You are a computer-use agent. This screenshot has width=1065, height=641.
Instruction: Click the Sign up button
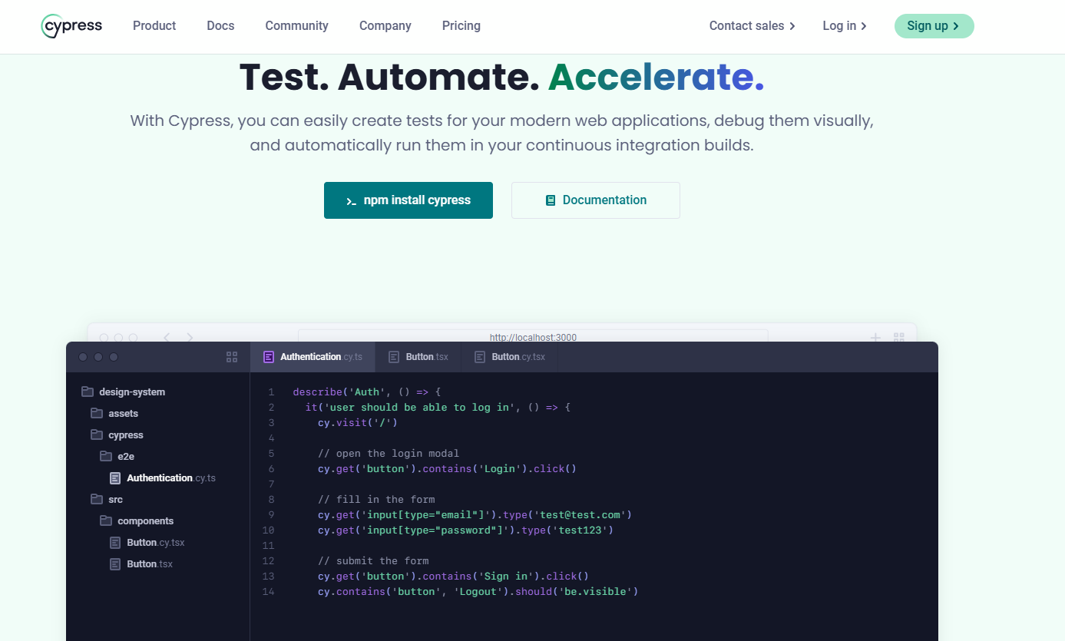tap(934, 26)
